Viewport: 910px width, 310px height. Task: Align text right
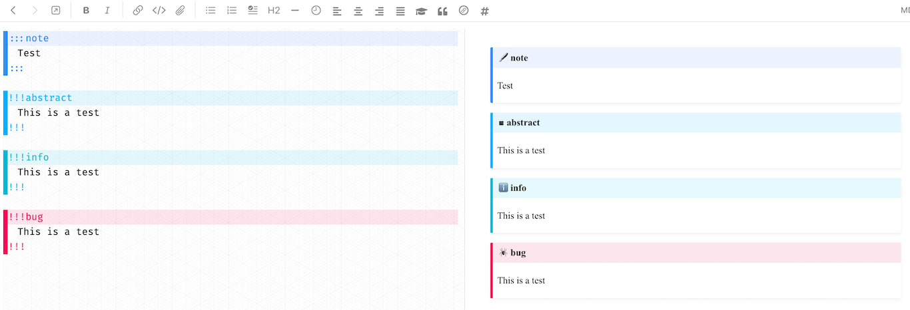[379, 11]
